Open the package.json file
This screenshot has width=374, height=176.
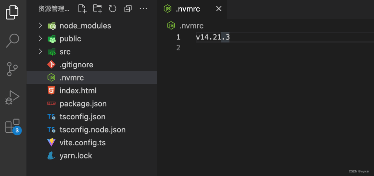pyautogui.click(x=83, y=104)
